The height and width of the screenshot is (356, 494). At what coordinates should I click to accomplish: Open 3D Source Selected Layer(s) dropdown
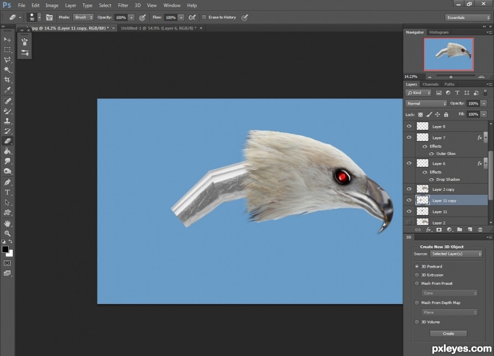point(456,254)
